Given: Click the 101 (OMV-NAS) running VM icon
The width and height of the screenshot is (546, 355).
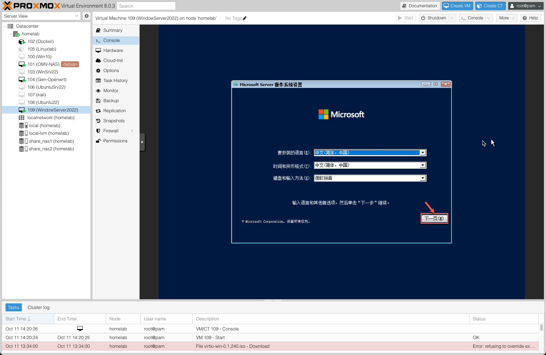Looking at the screenshot, I should pos(22,64).
